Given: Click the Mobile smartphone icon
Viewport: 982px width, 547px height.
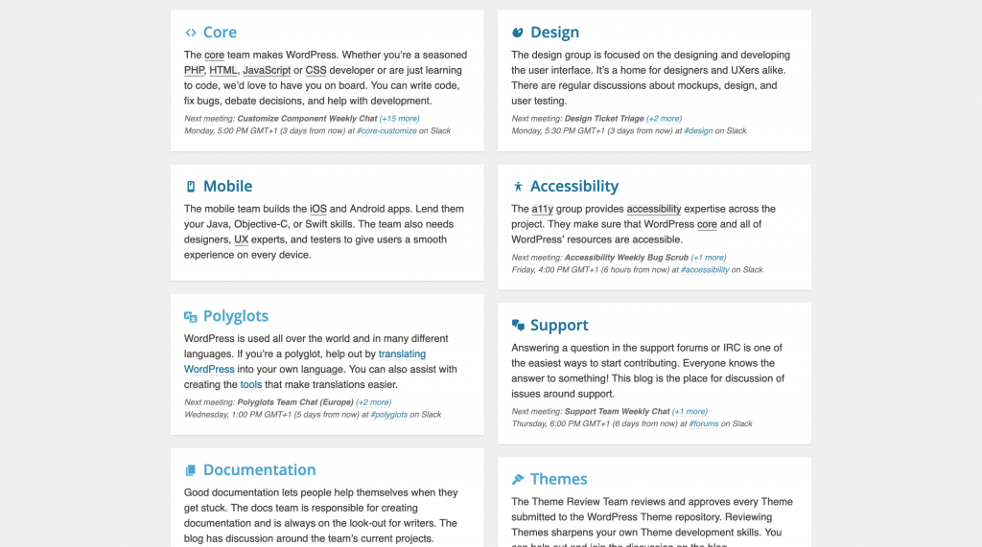Looking at the screenshot, I should click(191, 187).
